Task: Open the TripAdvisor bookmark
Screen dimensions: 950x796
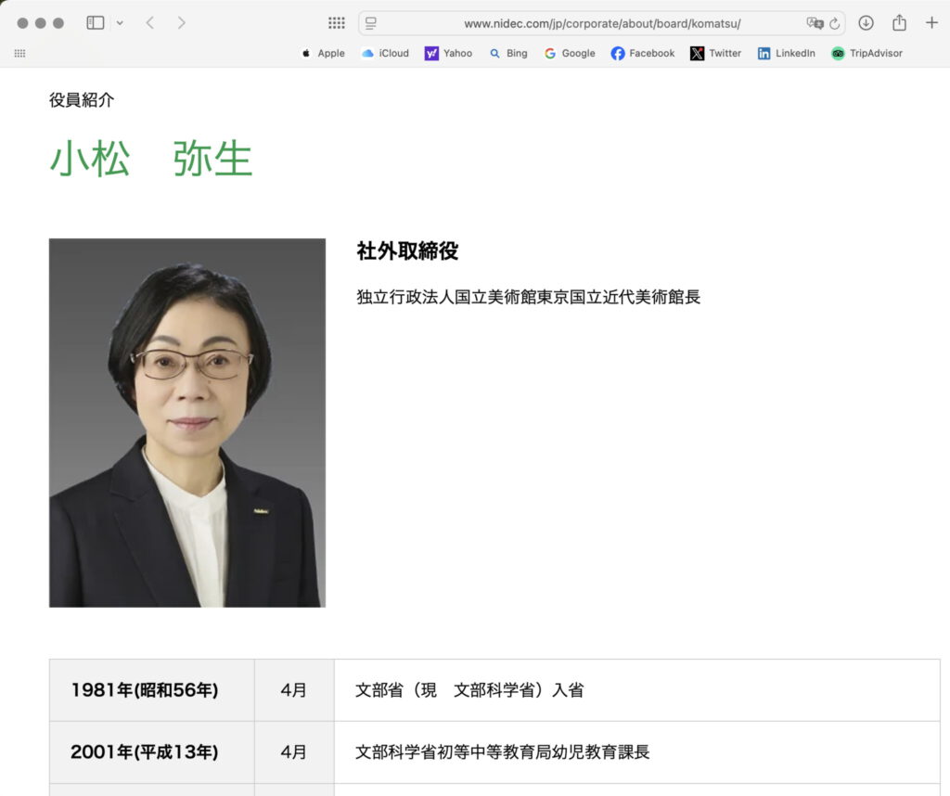Action: [x=867, y=53]
